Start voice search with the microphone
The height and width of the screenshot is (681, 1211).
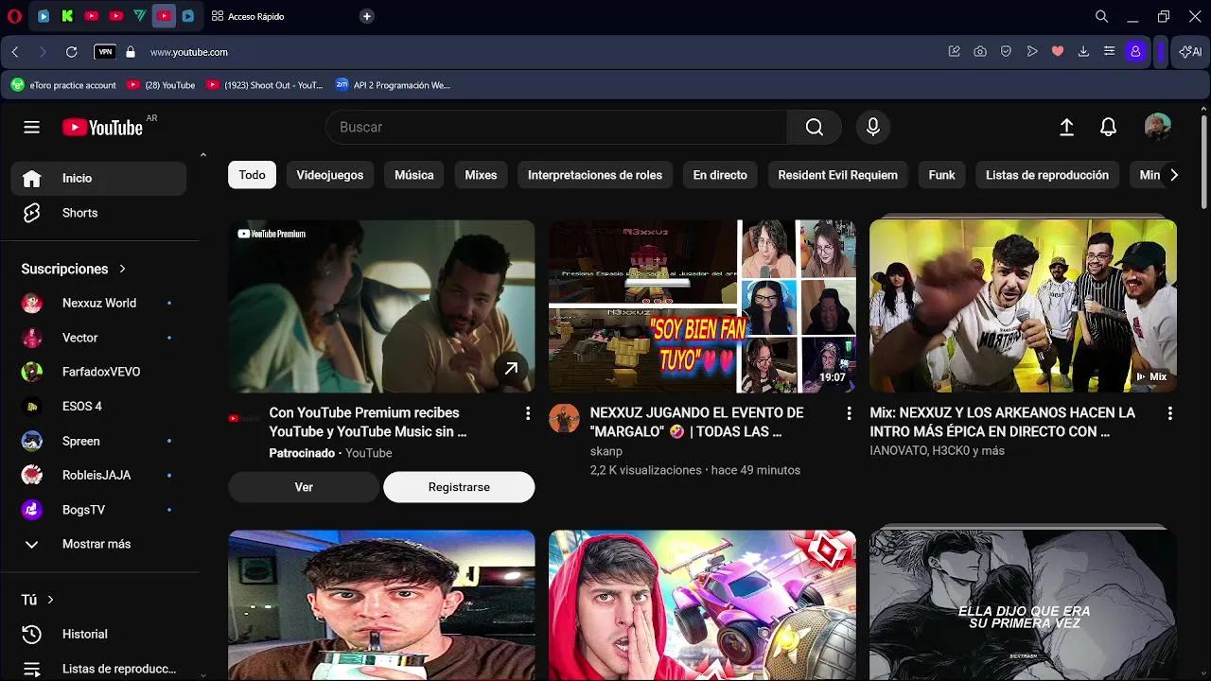point(873,127)
